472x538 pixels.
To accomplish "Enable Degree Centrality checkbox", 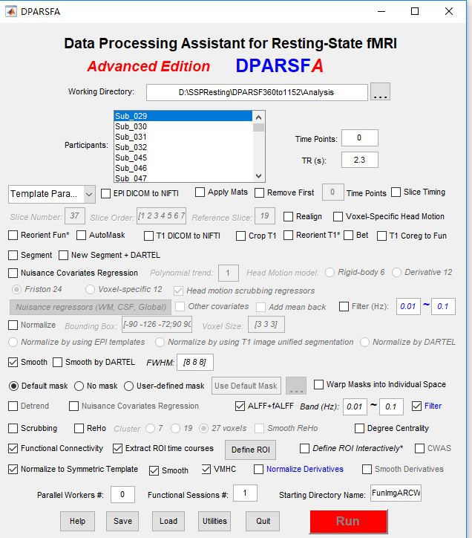I will [x=359, y=428].
